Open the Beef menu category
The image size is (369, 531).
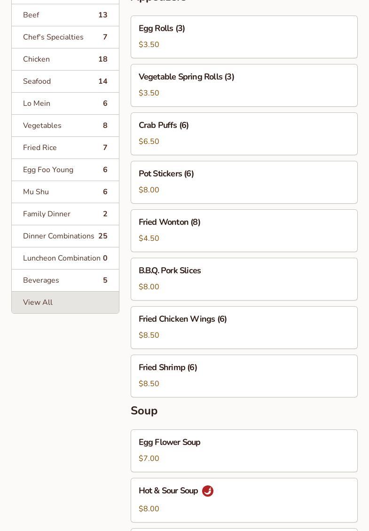click(65, 15)
